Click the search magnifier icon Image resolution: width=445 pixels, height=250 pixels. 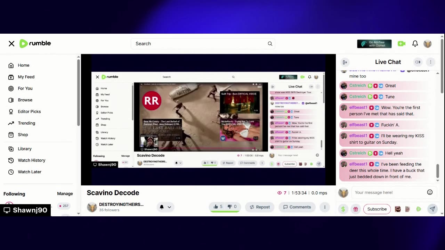pos(270,43)
